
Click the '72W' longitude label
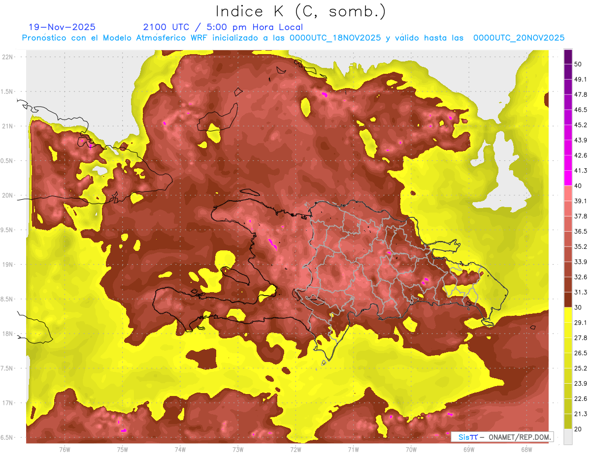point(295,450)
